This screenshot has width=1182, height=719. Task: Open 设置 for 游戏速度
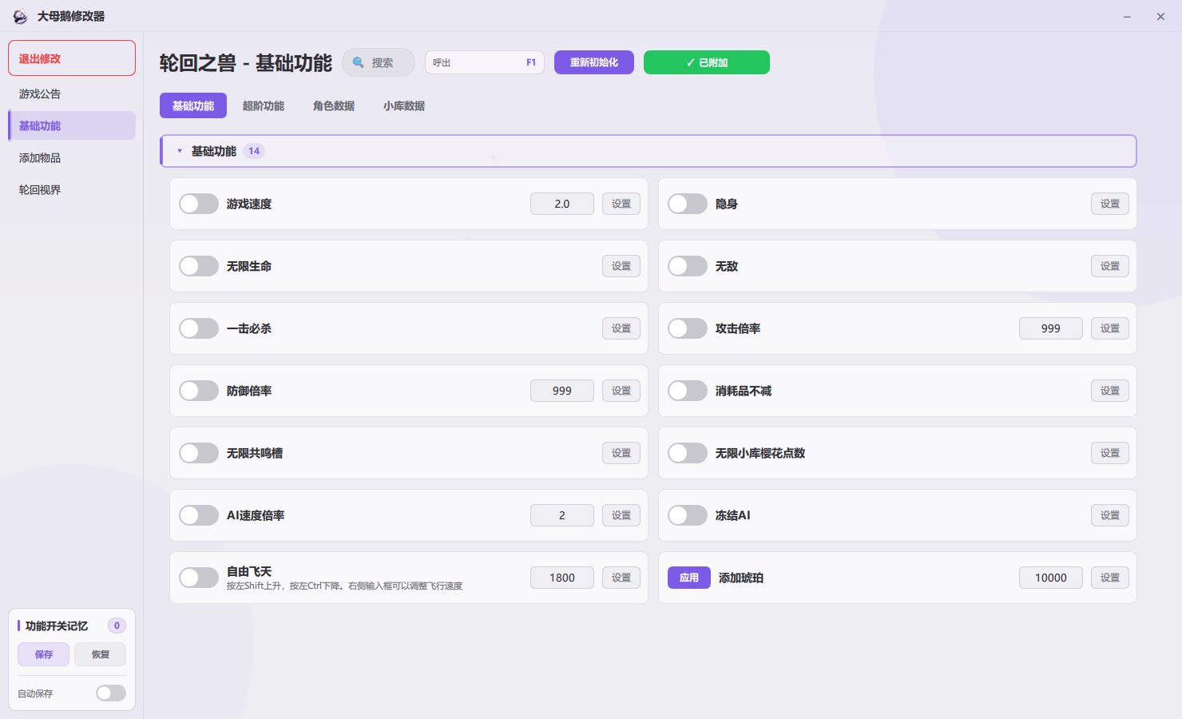click(621, 204)
